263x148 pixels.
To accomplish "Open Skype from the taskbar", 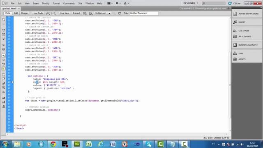I will [x=149, y=144].
